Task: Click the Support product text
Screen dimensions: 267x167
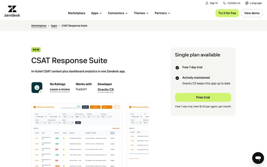Action: (81, 89)
